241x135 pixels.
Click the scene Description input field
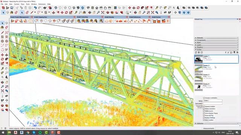tap(213, 103)
